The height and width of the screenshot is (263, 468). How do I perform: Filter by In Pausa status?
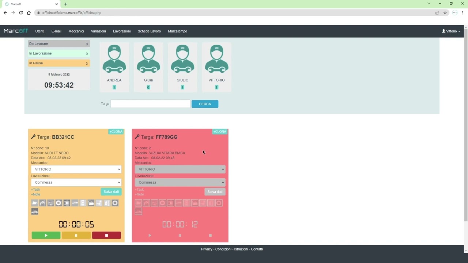59,63
